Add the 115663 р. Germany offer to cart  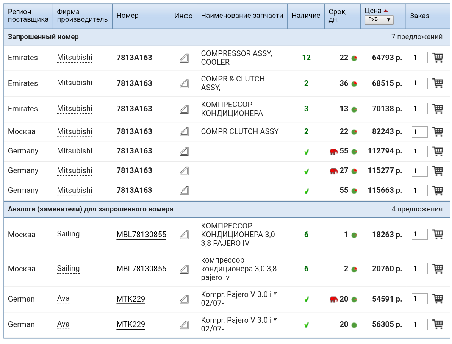click(x=438, y=190)
